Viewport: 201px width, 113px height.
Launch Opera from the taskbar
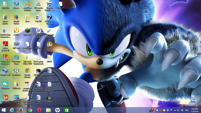(x=39, y=110)
